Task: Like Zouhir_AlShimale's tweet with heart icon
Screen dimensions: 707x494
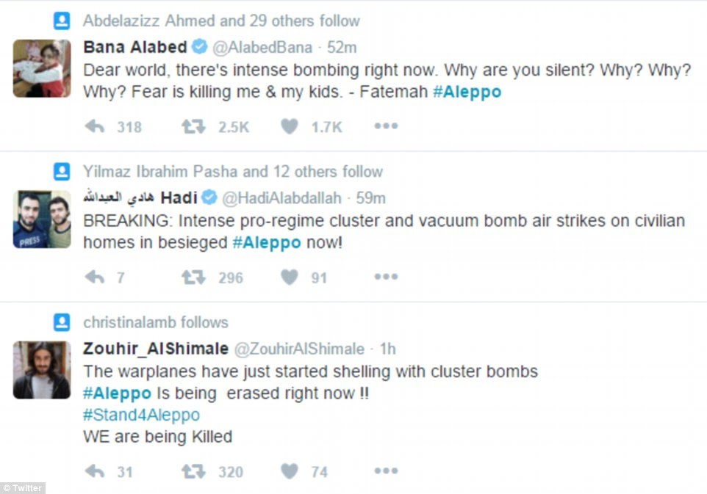Action: pos(290,471)
